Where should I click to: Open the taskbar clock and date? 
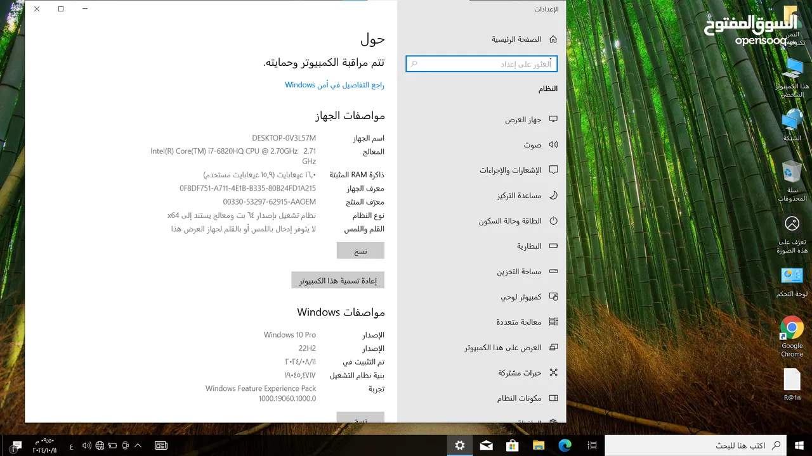[44, 446]
